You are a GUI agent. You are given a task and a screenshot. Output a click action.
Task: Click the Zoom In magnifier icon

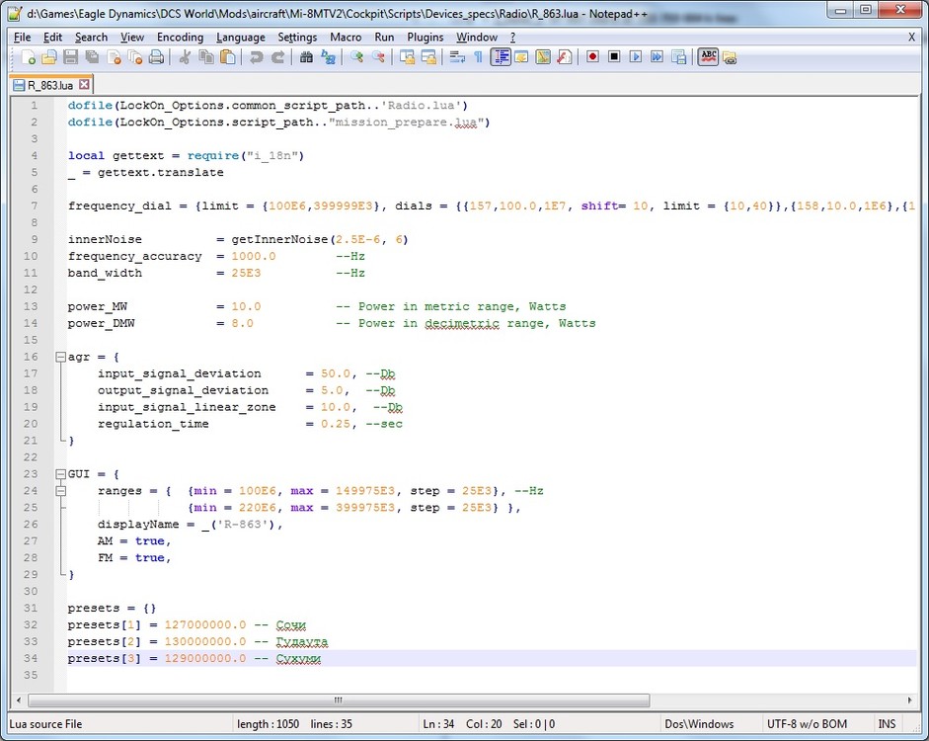[356, 57]
